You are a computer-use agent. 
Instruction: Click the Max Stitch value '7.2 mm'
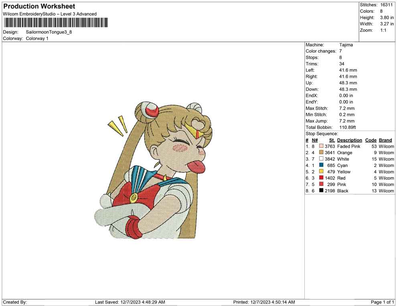(x=347, y=108)
